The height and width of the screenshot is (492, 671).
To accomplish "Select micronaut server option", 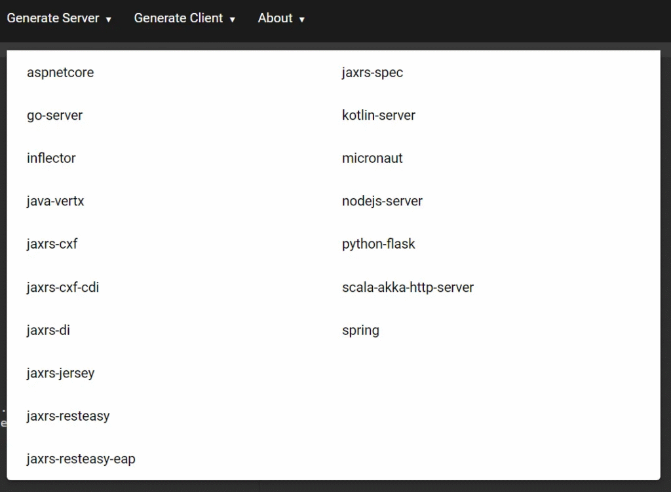I will pyautogui.click(x=372, y=158).
